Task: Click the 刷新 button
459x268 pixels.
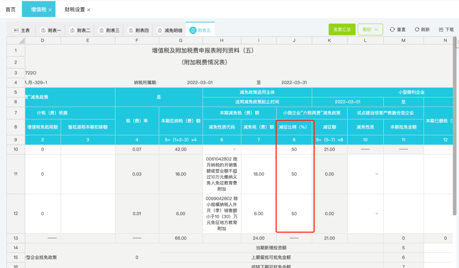Action: [422, 30]
